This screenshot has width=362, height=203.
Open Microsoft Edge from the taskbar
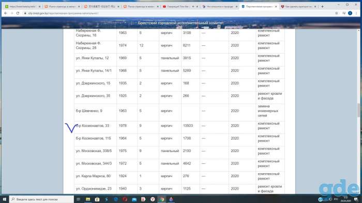coord(116,199)
